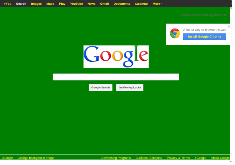The width and height of the screenshot is (235, 165).
Task: Click Change background image link
Action: point(36,158)
